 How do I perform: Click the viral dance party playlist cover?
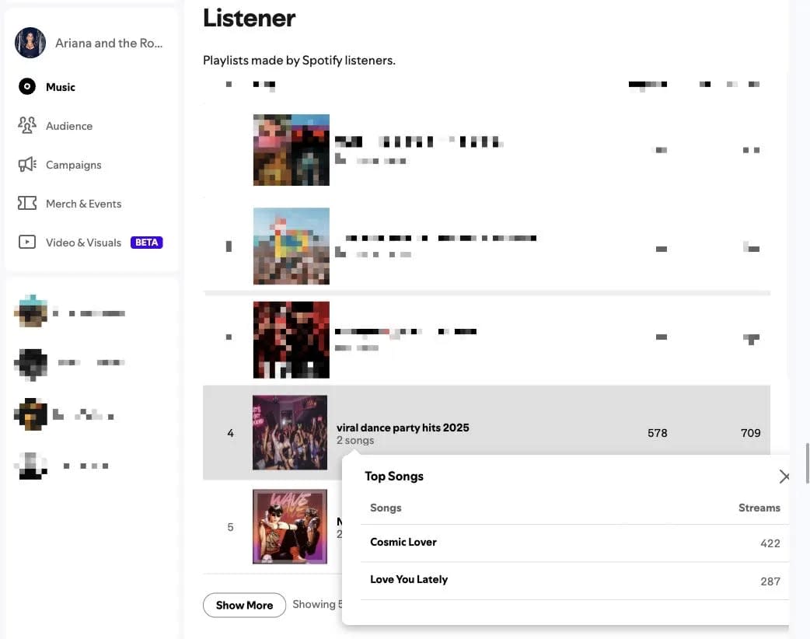290,432
